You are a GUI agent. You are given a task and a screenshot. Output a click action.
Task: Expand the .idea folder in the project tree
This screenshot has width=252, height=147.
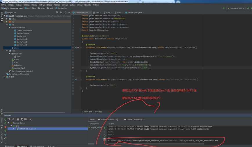(x=7, y=19)
